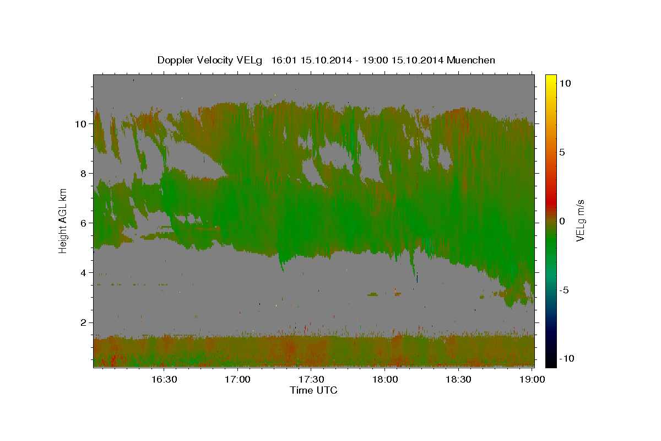Click the colorbar tick label 5
The height and width of the screenshot is (441, 661).
pyautogui.click(x=561, y=152)
